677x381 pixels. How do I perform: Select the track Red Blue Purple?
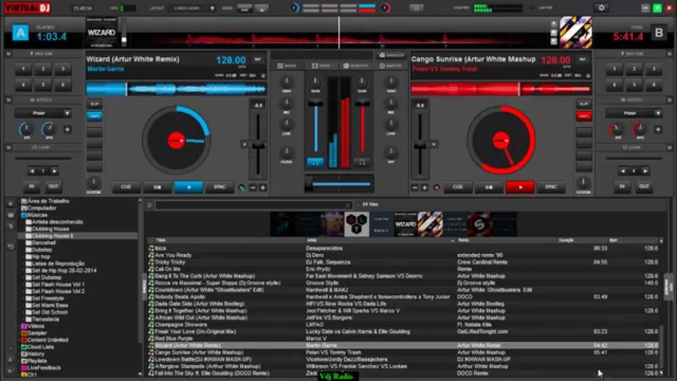pyautogui.click(x=404, y=338)
